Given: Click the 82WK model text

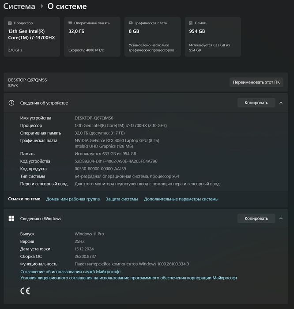Looking at the screenshot, I should tap(13, 85).
